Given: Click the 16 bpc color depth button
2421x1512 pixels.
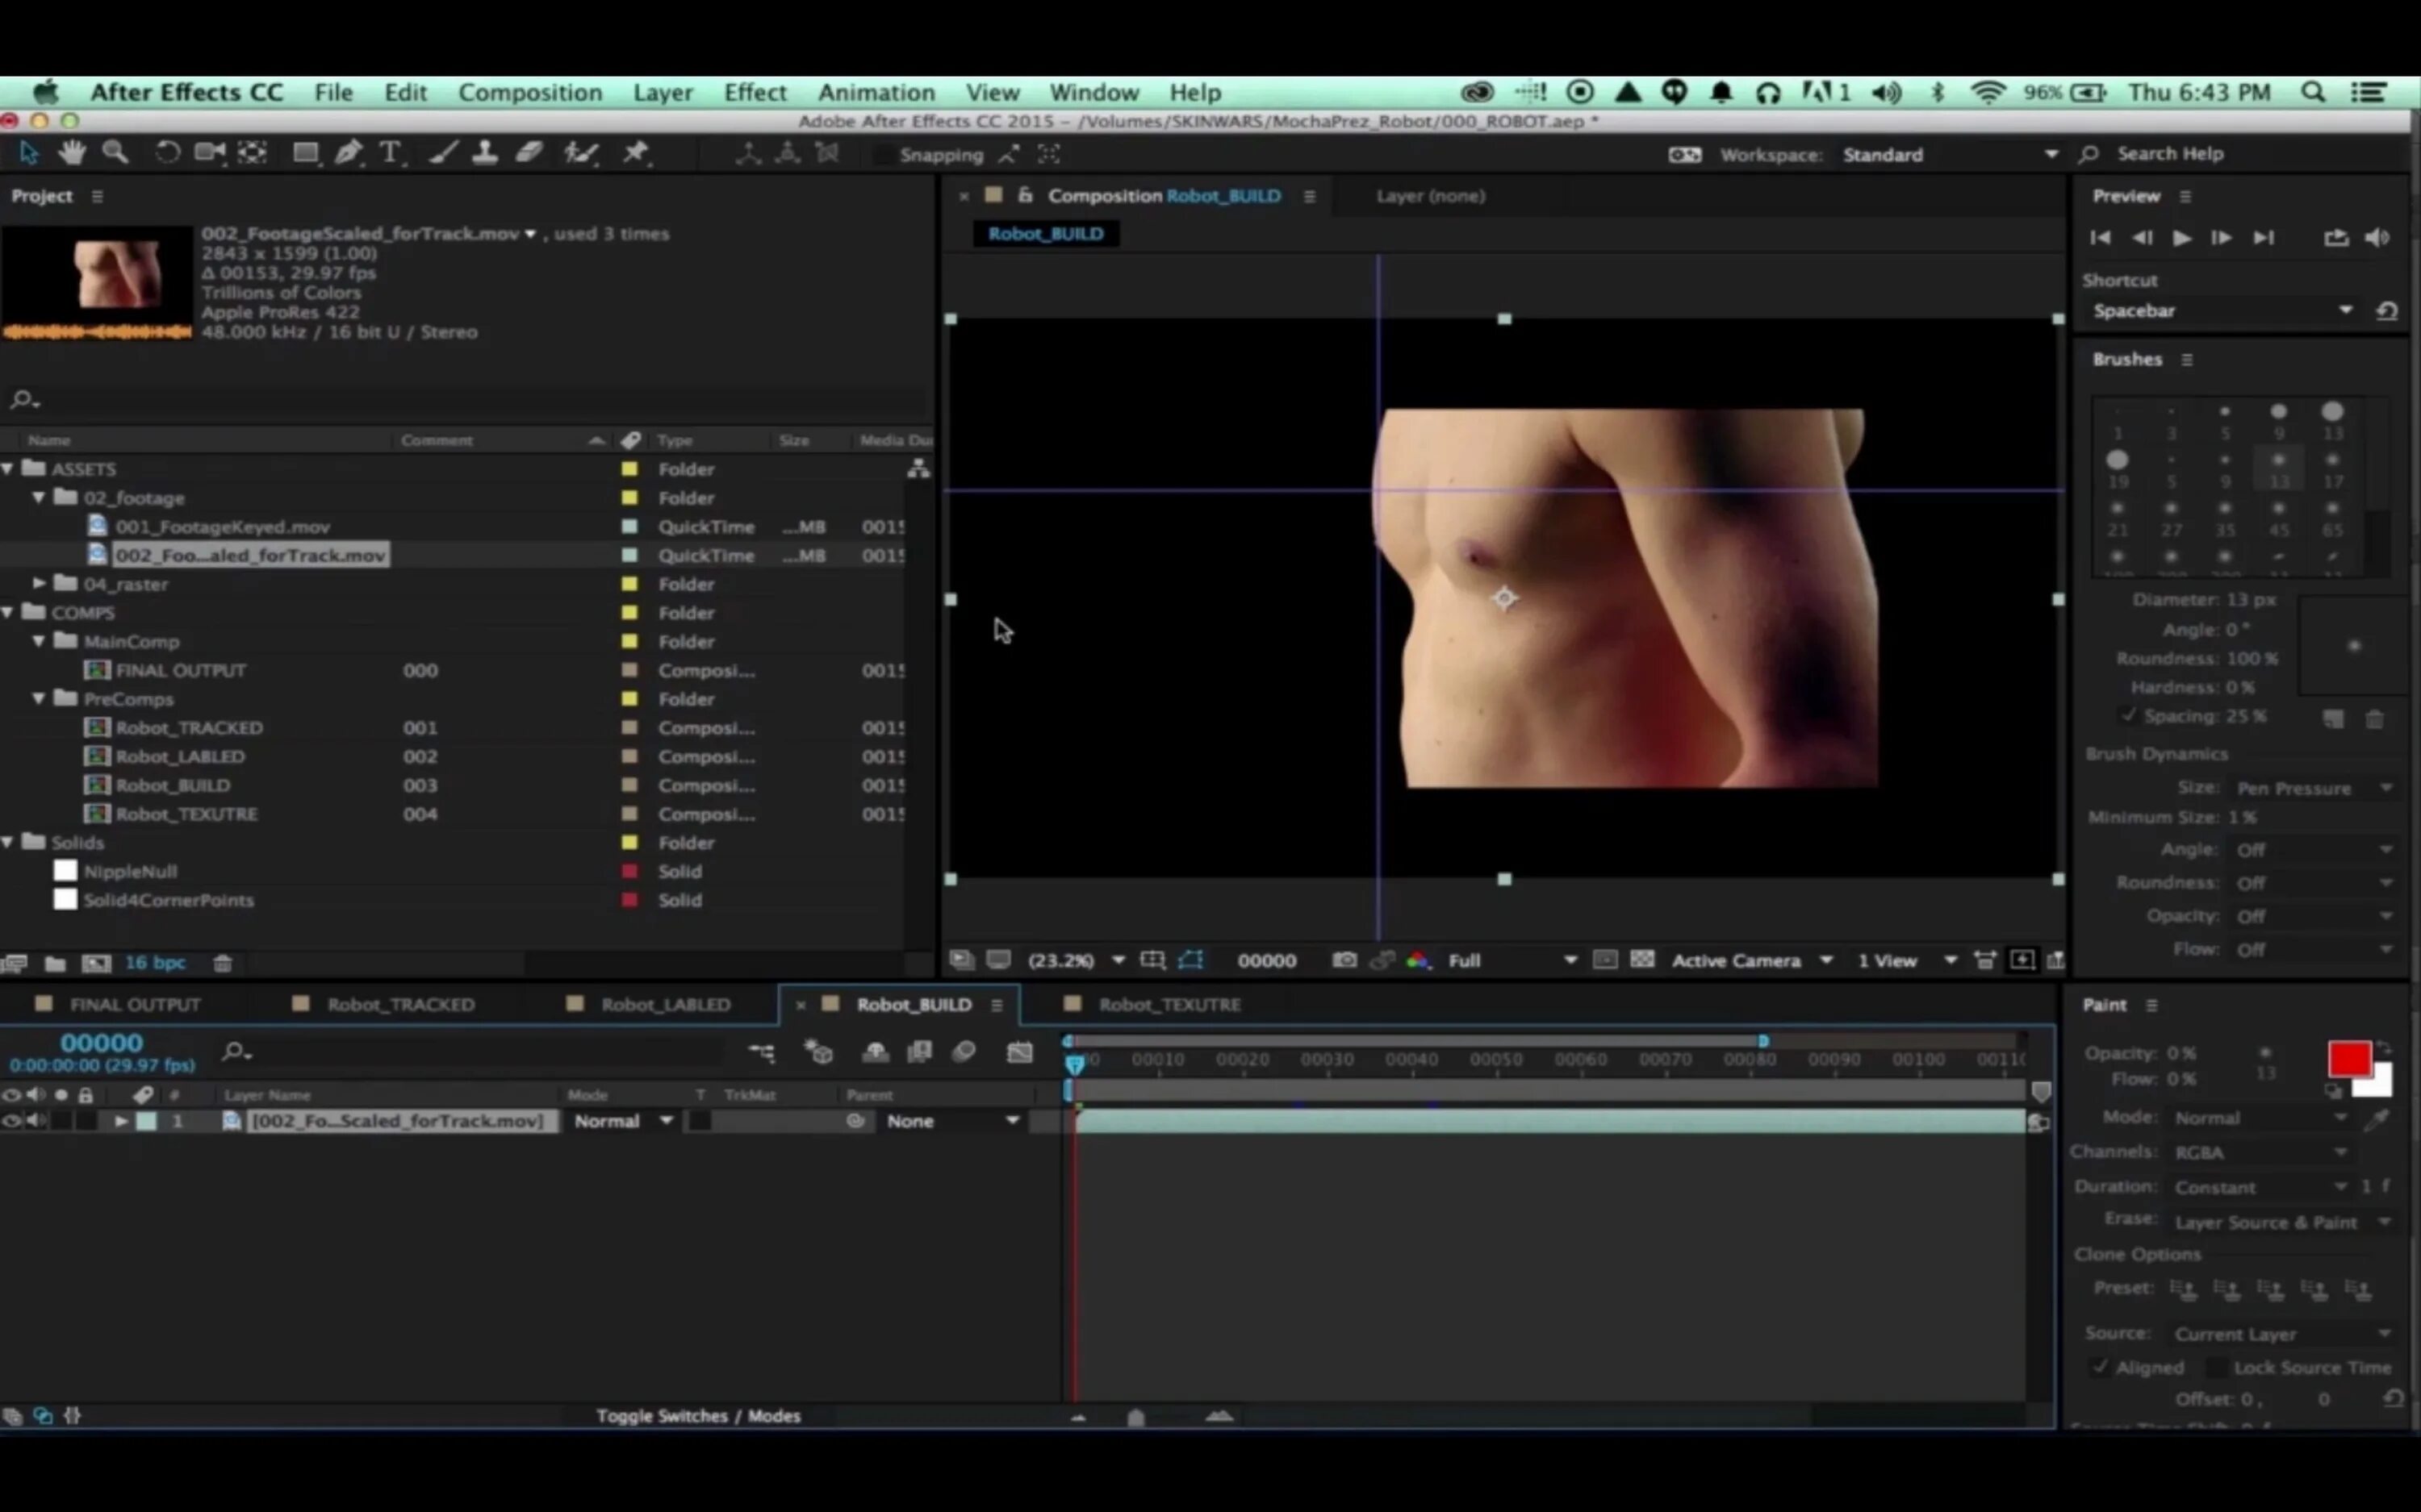Looking at the screenshot, I should pos(155,962).
